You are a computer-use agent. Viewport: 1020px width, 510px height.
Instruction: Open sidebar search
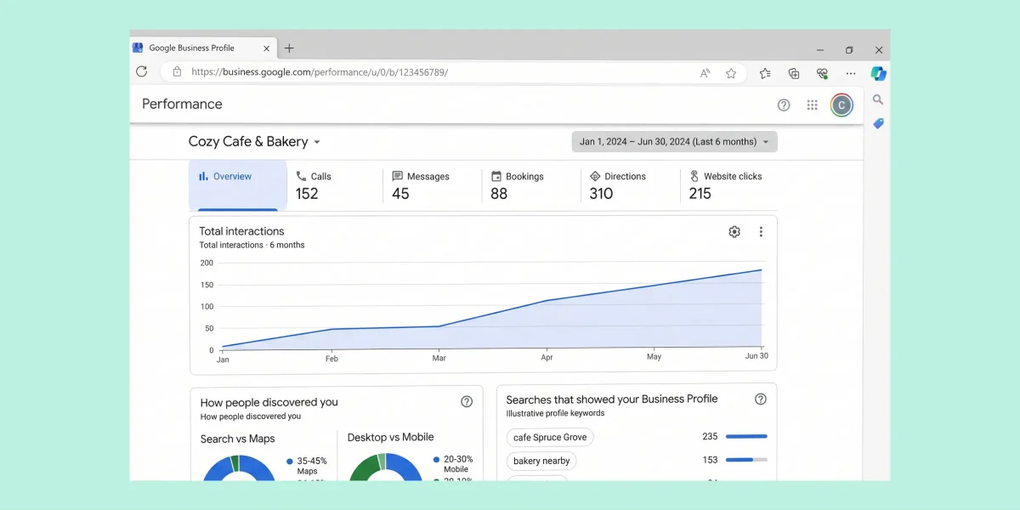point(878,100)
